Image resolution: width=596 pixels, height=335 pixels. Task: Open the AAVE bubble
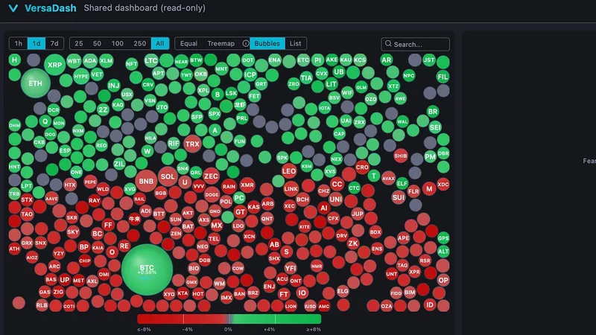51,199
